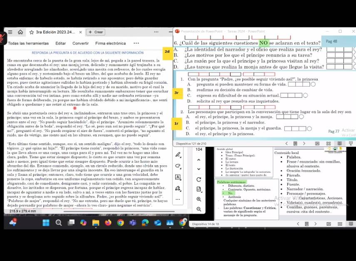Expand more tools ellipsis in side toolbar
Image resolution: width=356 pixels, height=261 pixels.
[x=178, y=199]
